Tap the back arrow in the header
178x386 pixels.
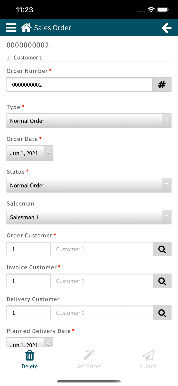click(x=166, y=28)
